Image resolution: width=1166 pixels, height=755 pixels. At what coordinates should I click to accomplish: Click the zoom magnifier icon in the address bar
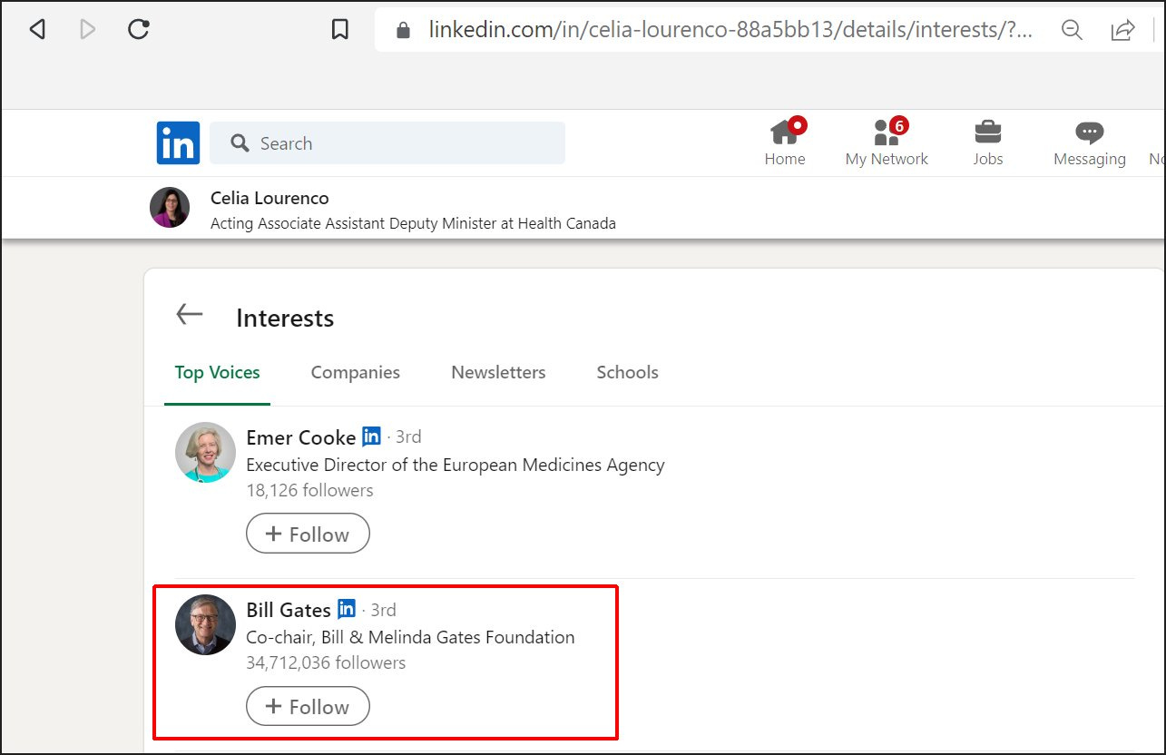(x=1072, y=30)
